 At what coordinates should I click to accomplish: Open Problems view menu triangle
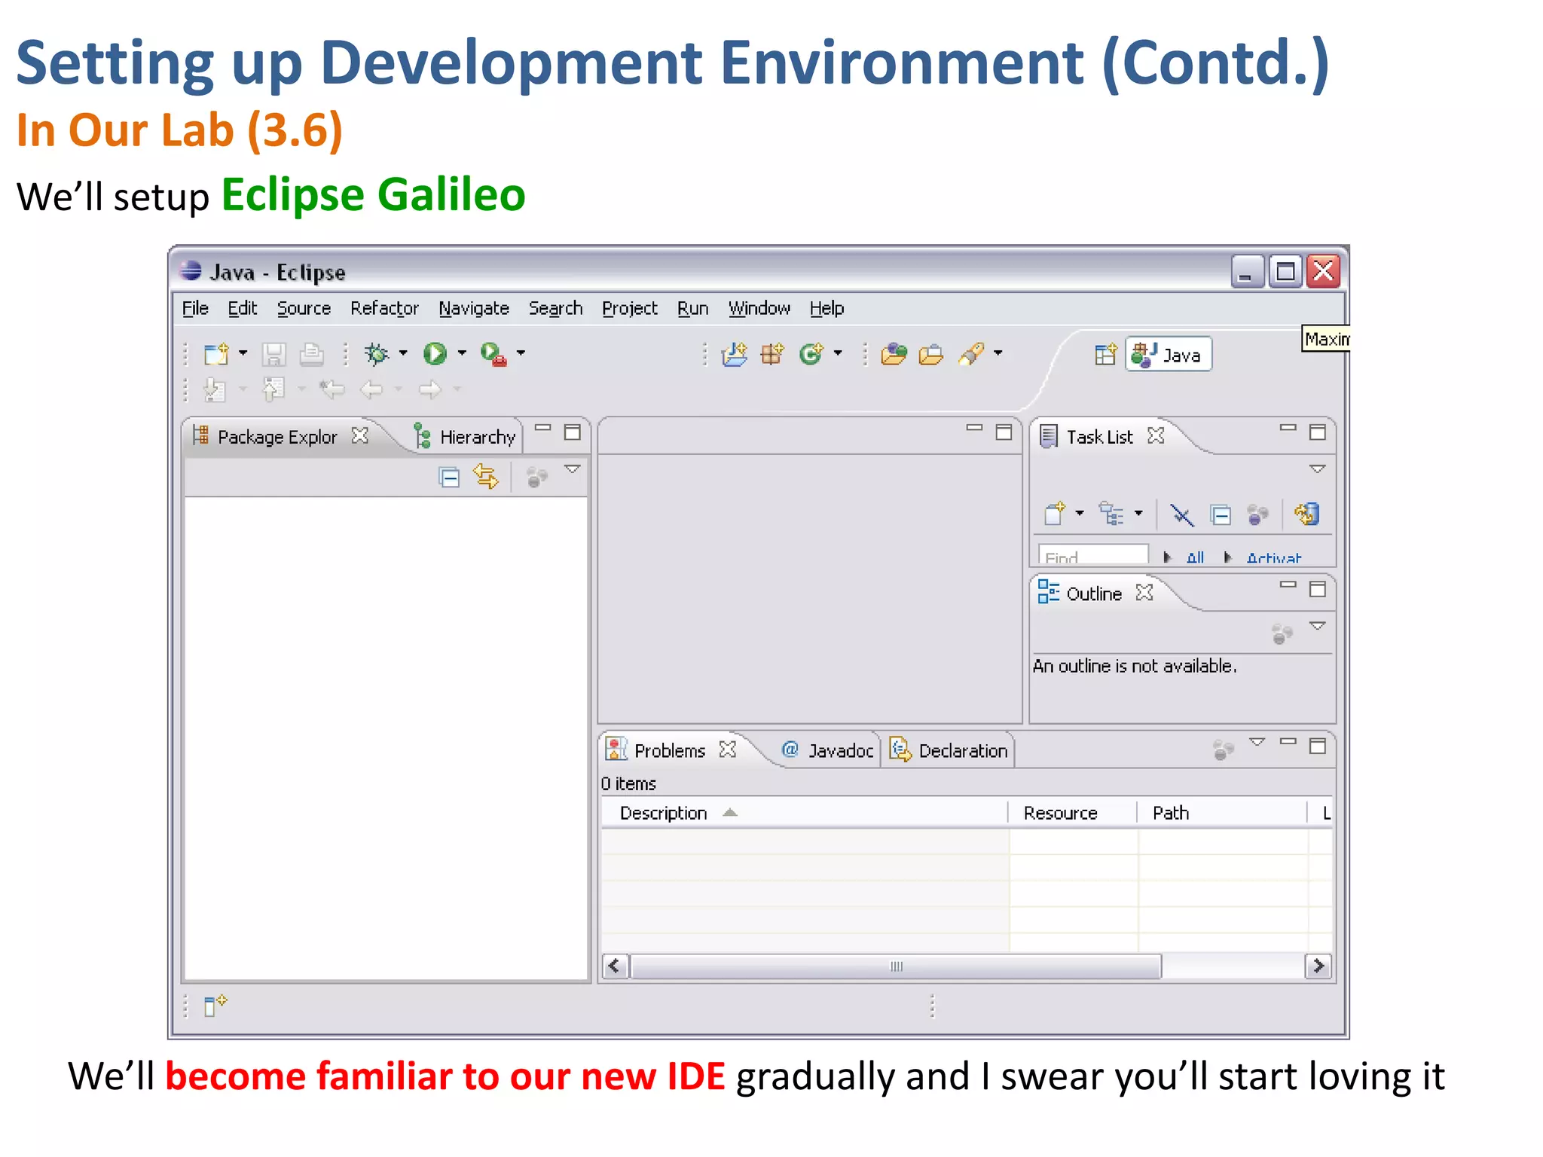coord(1257,742)
